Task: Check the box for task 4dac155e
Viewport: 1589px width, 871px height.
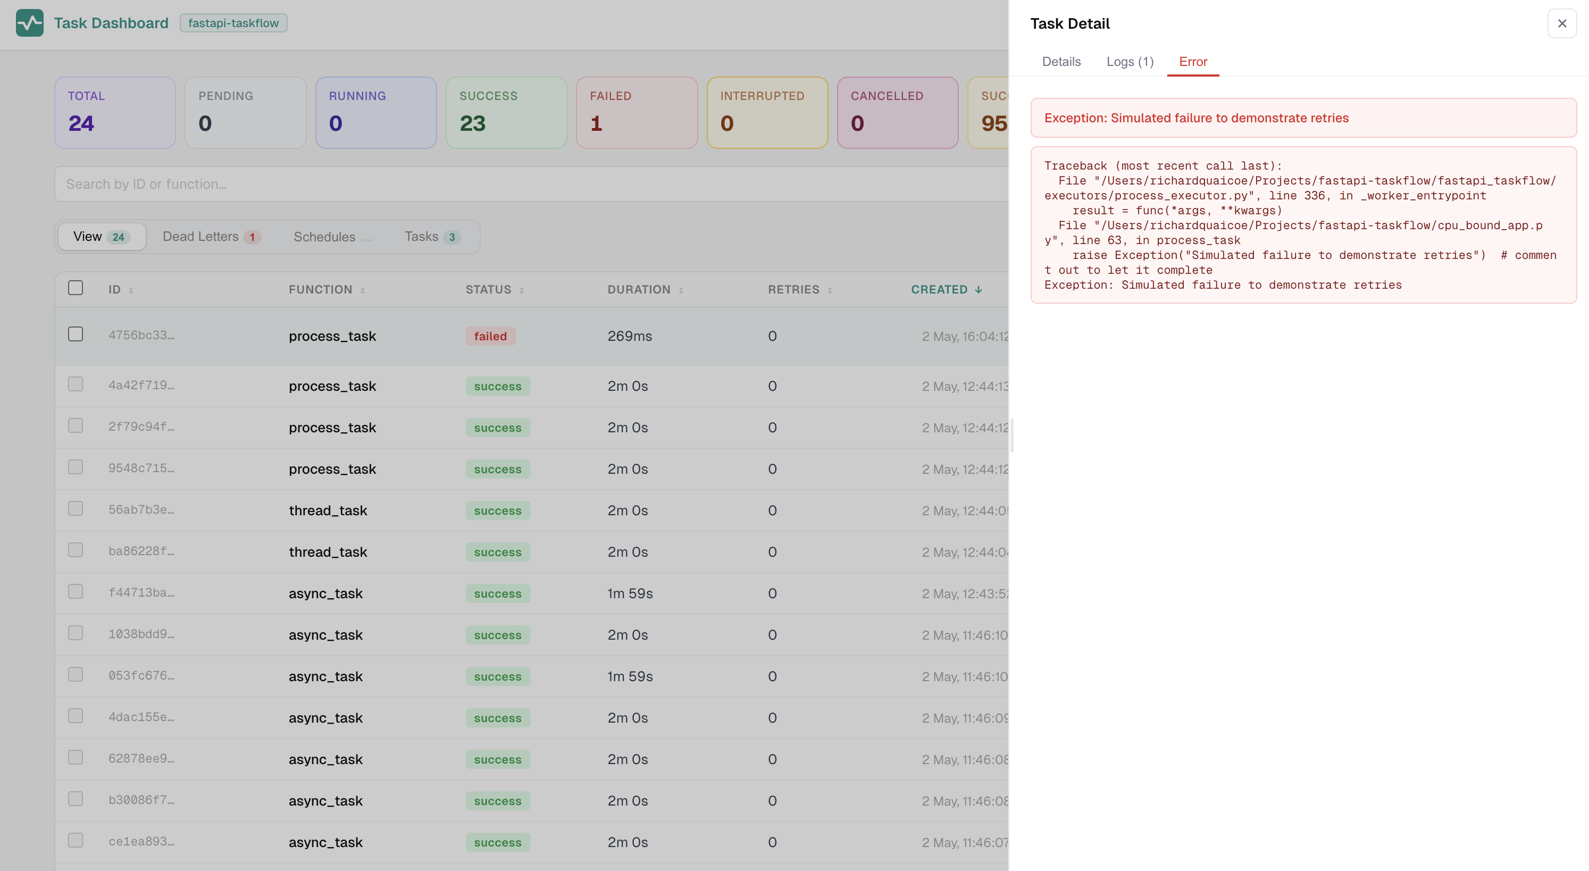Action: point(76,716)
